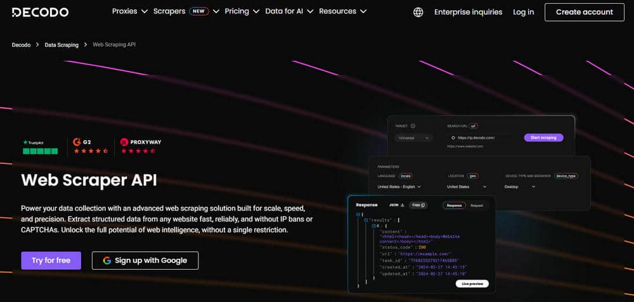Image resolution: width=634 pixels, height=302 pixels.
Task: Open the language globe icon
Action: [x=418, y=12]
